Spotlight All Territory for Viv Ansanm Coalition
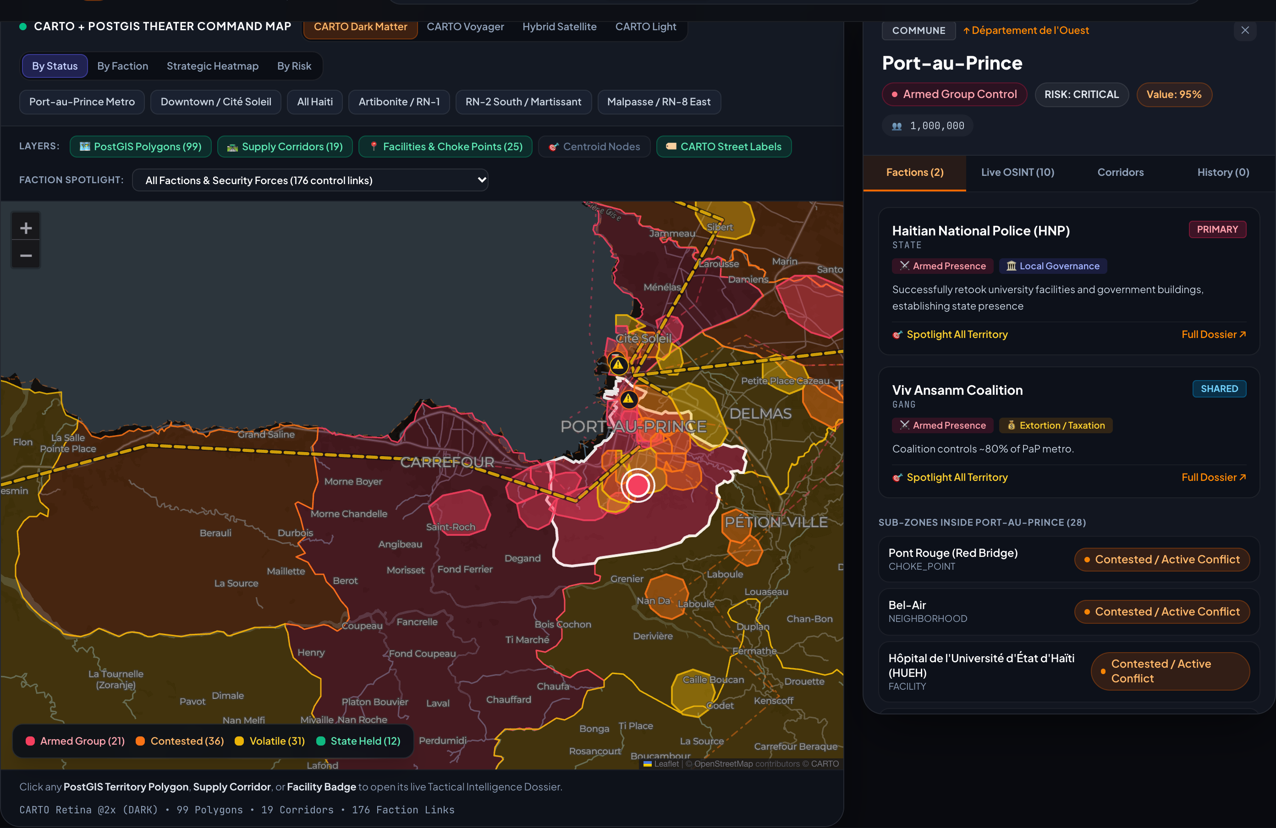This screenshot has width=1276, height=828. pyautogui.click(x=950, y=478)
